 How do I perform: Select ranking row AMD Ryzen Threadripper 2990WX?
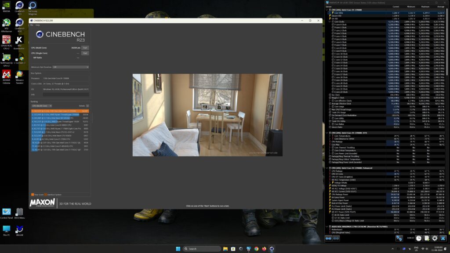coord(60,115)
